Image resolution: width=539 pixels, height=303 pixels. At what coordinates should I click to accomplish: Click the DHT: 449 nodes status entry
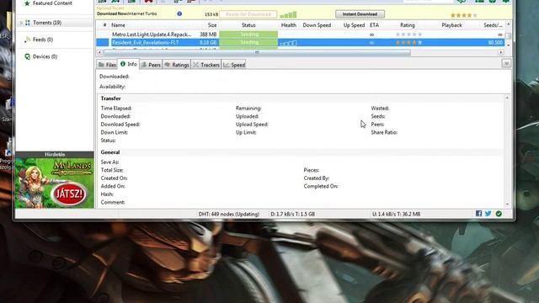[x=229, y=214]
